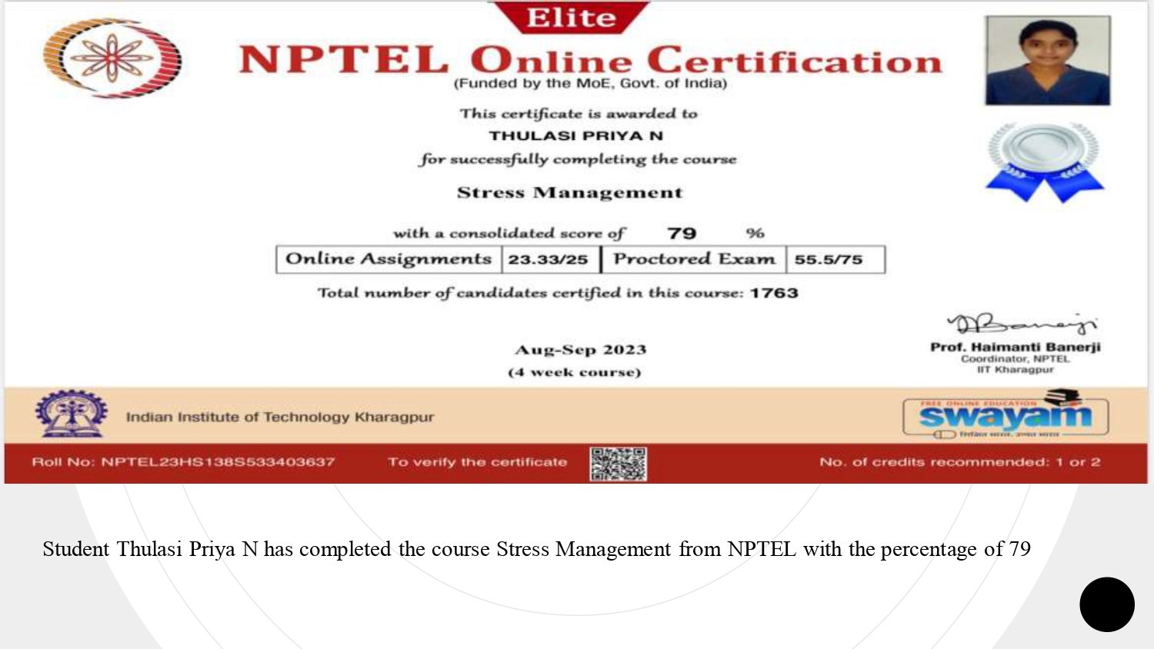
Task: Click the consolidated score value 79
Action: [x=682, y=233]
